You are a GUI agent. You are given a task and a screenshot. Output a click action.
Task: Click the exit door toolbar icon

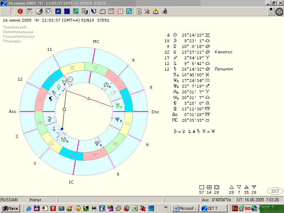[x=164, y=11]
